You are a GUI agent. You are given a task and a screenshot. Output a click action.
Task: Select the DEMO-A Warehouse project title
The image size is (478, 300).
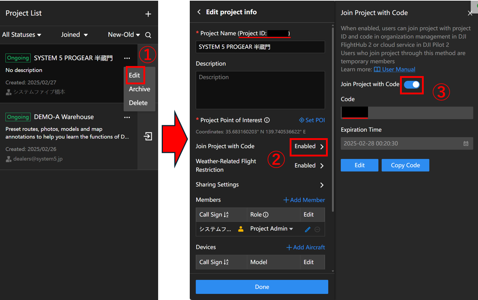pyautogui.click(x=64, y=117)
